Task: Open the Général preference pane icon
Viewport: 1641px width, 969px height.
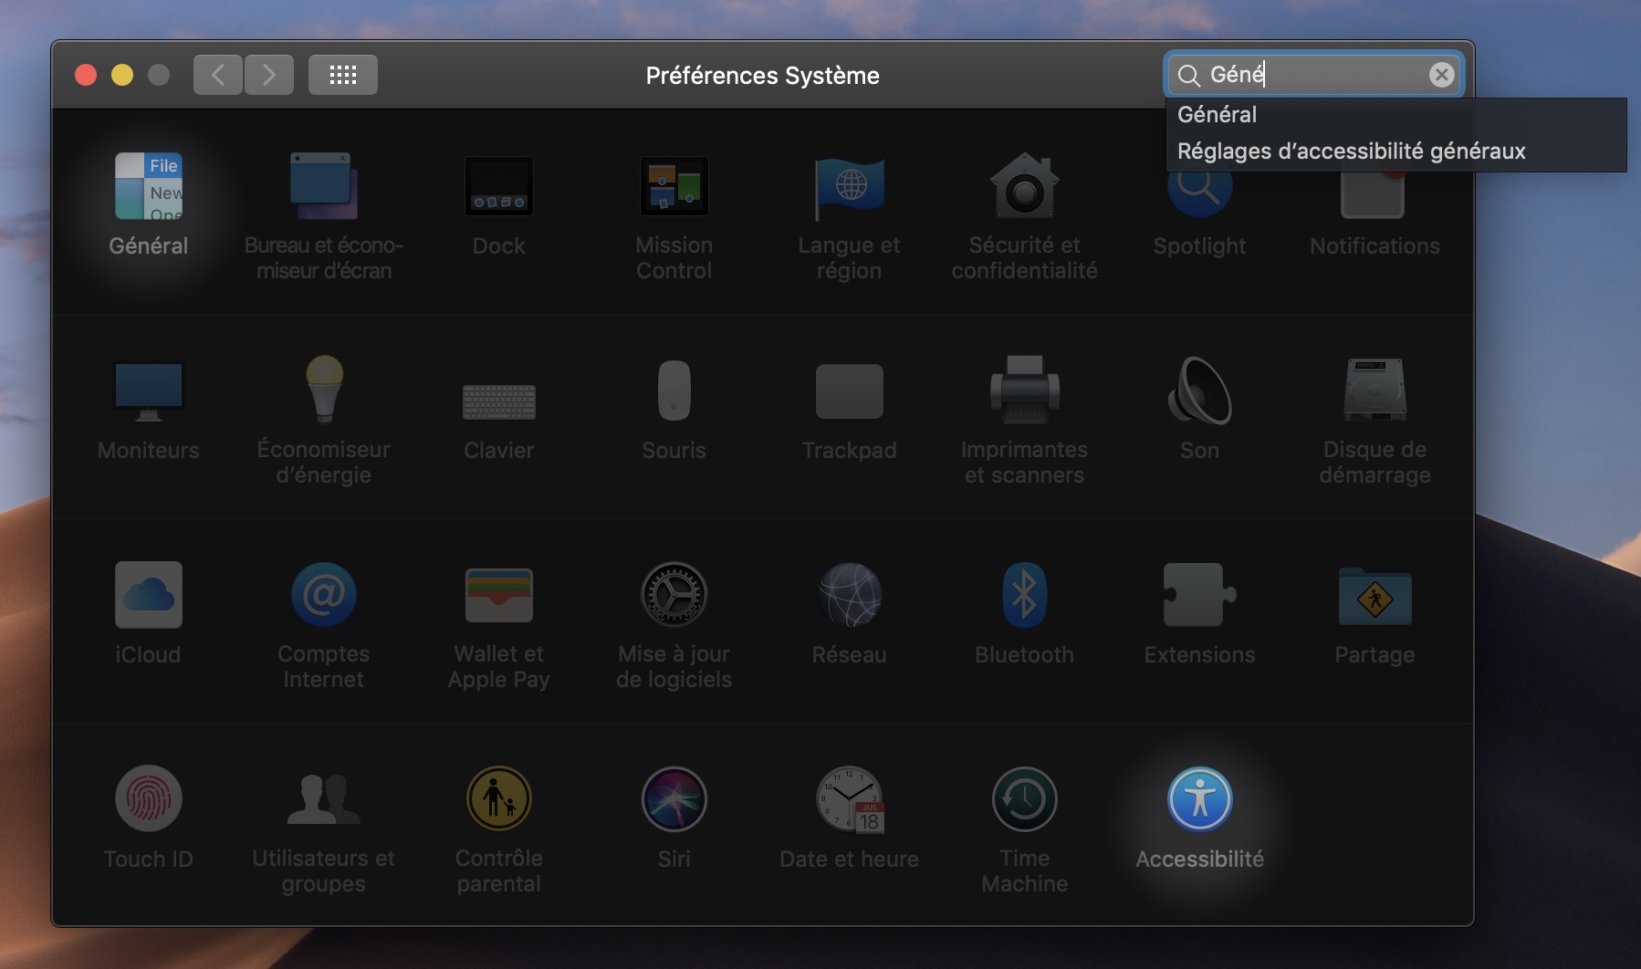Action: [x=148, y=187]
